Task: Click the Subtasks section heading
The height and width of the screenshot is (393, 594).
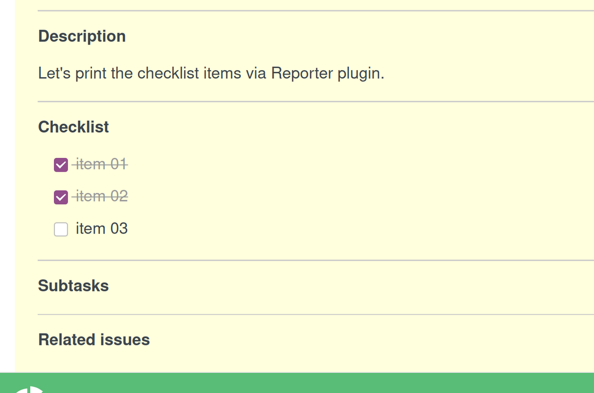Action: point(73,286)
